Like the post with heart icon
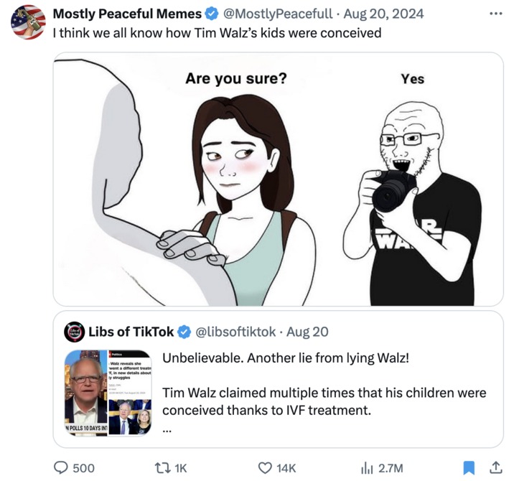 coord(265,468)
